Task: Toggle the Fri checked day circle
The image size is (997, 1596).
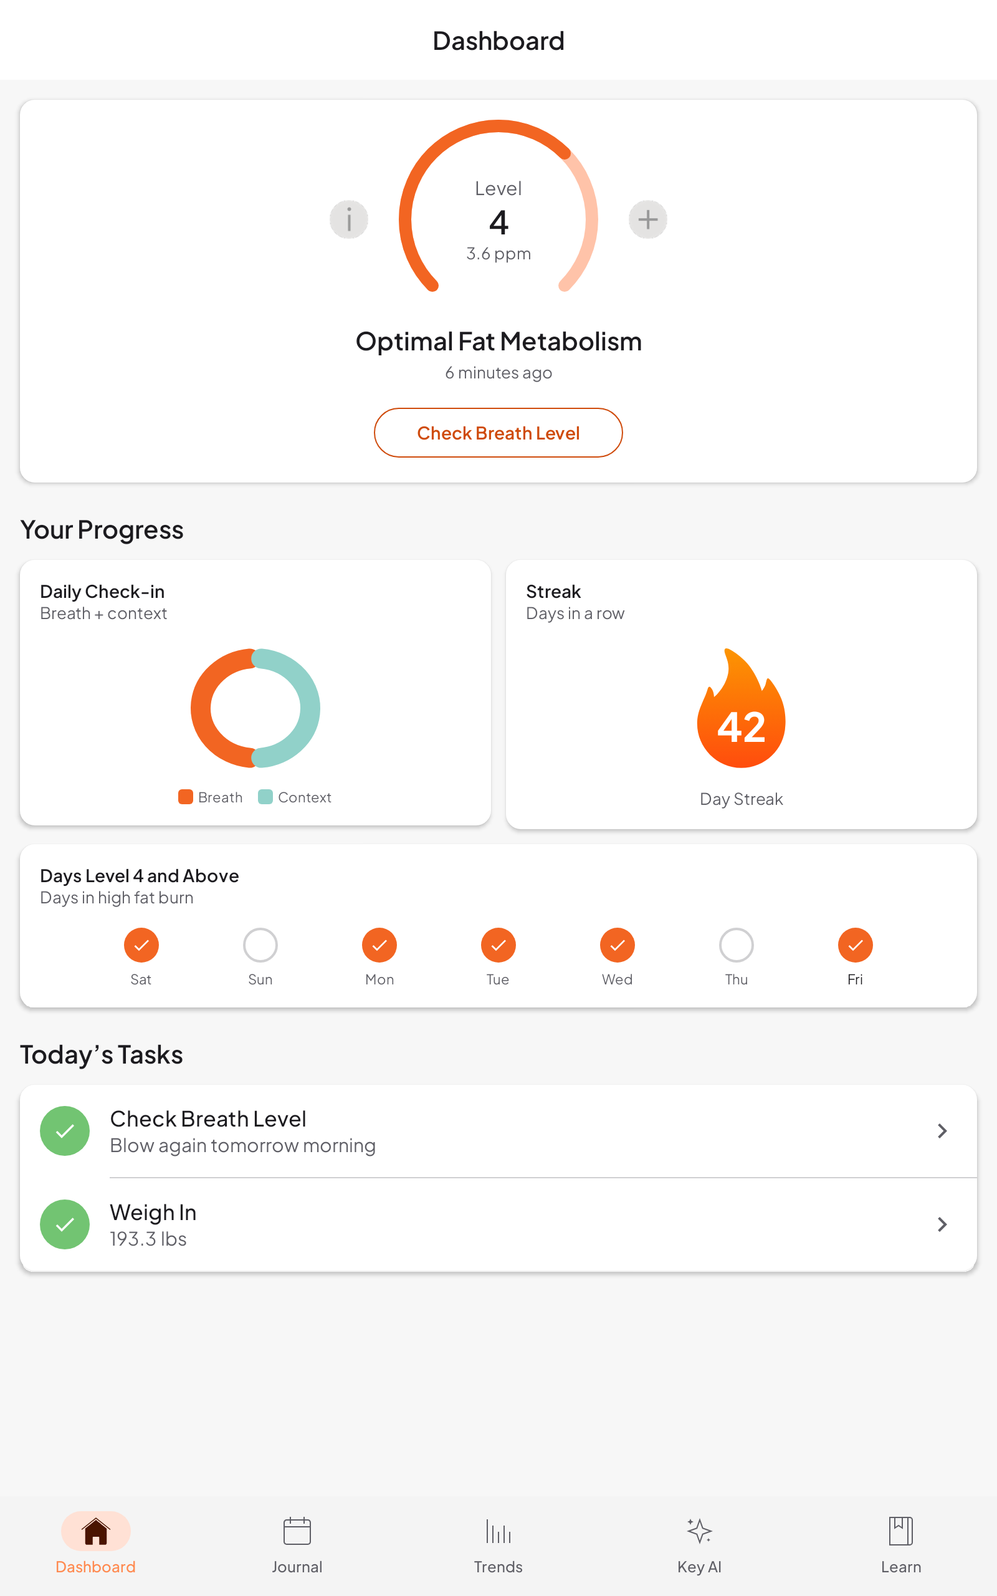Action: (855, 945)
